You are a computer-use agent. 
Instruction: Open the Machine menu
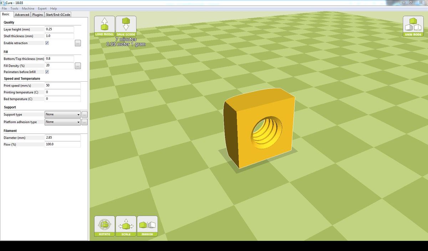coord(28,9)
